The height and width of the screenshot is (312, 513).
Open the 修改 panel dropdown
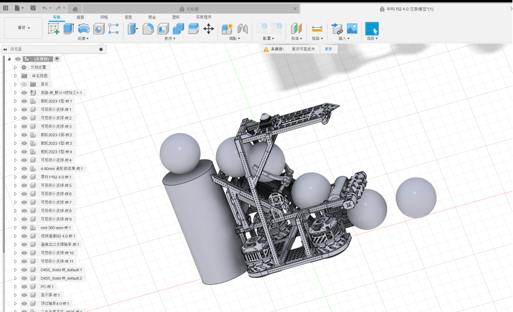[x=170, y=39]
